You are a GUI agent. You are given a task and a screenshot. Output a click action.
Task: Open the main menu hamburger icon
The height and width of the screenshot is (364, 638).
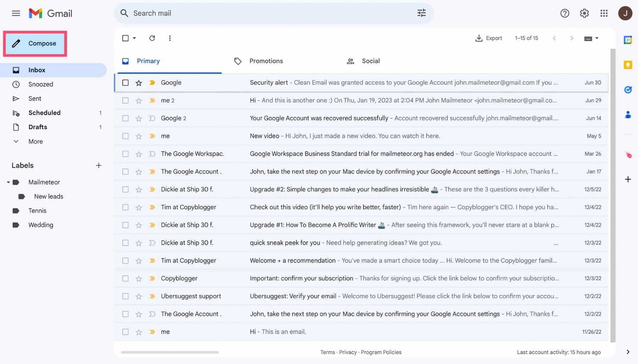[x=16, y=13]
